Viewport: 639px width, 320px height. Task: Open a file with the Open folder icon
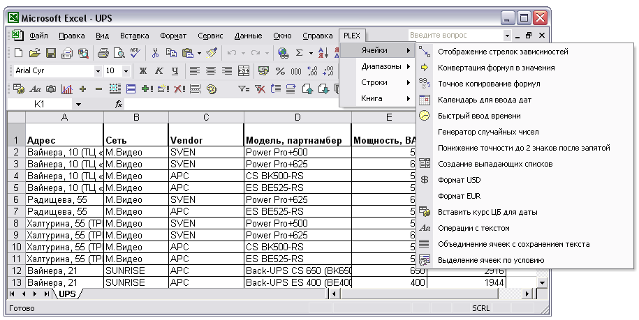35,53
